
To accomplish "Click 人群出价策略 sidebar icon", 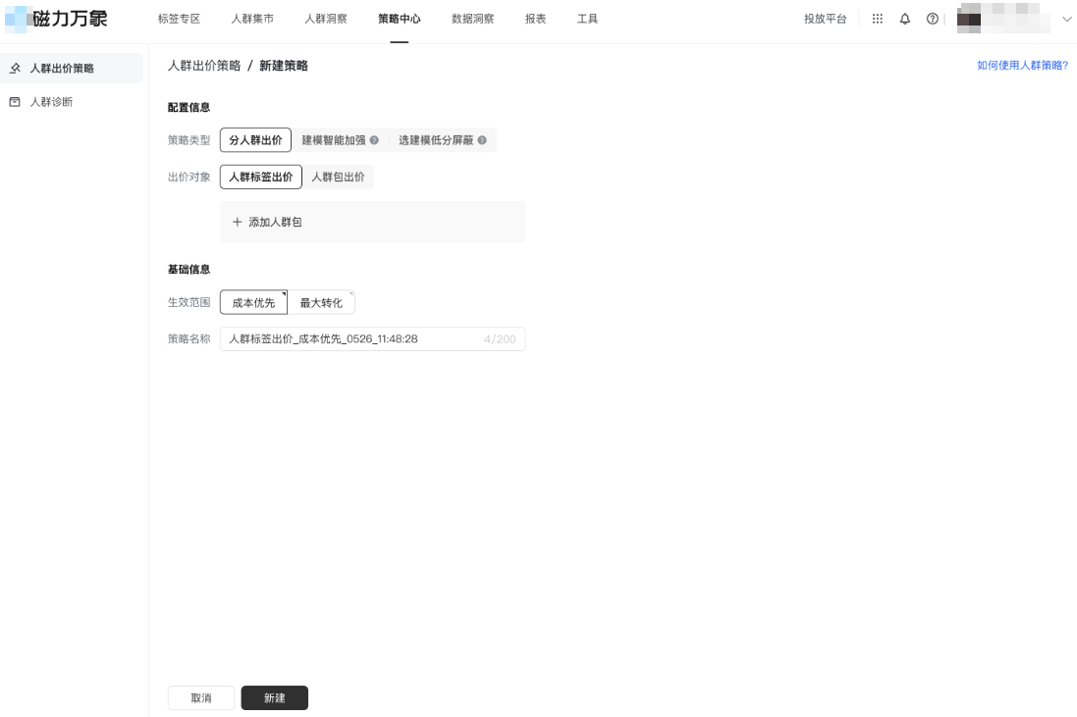I will [x=15, y=68].
